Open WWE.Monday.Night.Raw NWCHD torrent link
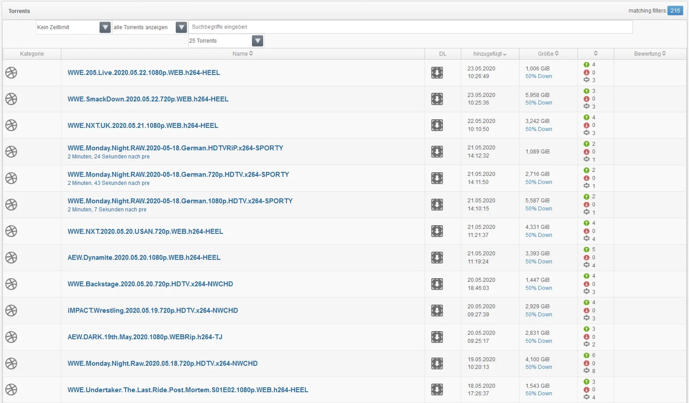 click(162, 364)
